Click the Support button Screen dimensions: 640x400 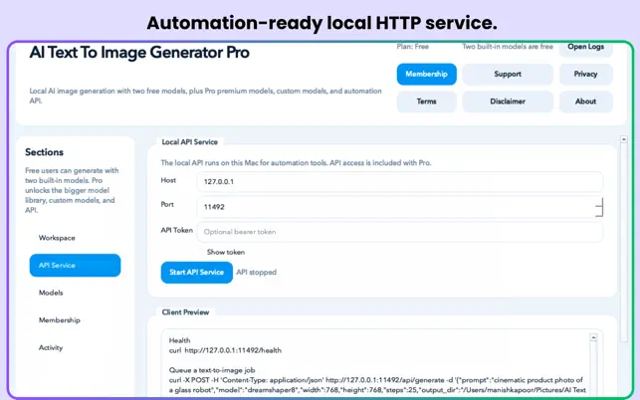(508, 75)
